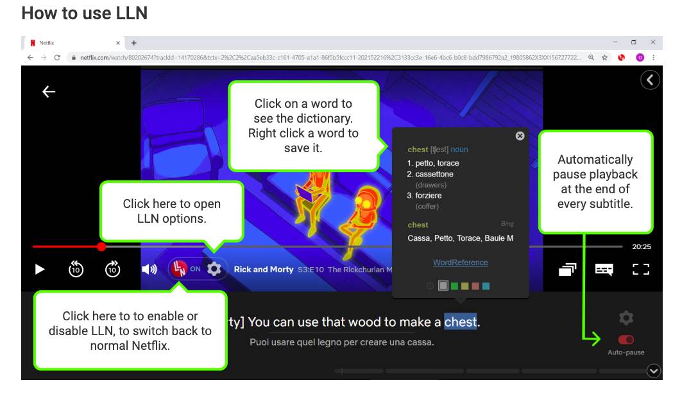This screenshot has width=698, height=398.
Task: Open the episodes list for Rick and Morty
Action: point(567,270)
